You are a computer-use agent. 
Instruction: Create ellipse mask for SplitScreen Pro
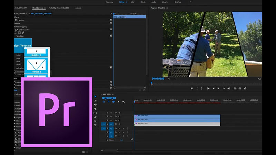click(x=16, y=33)
